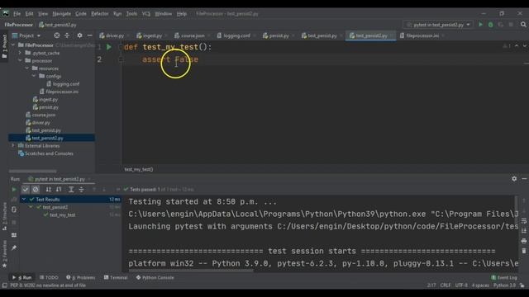Switch to the logging.conf editor tab
Viewport: 529px width, 297px height.
click(x=234, y=35)
